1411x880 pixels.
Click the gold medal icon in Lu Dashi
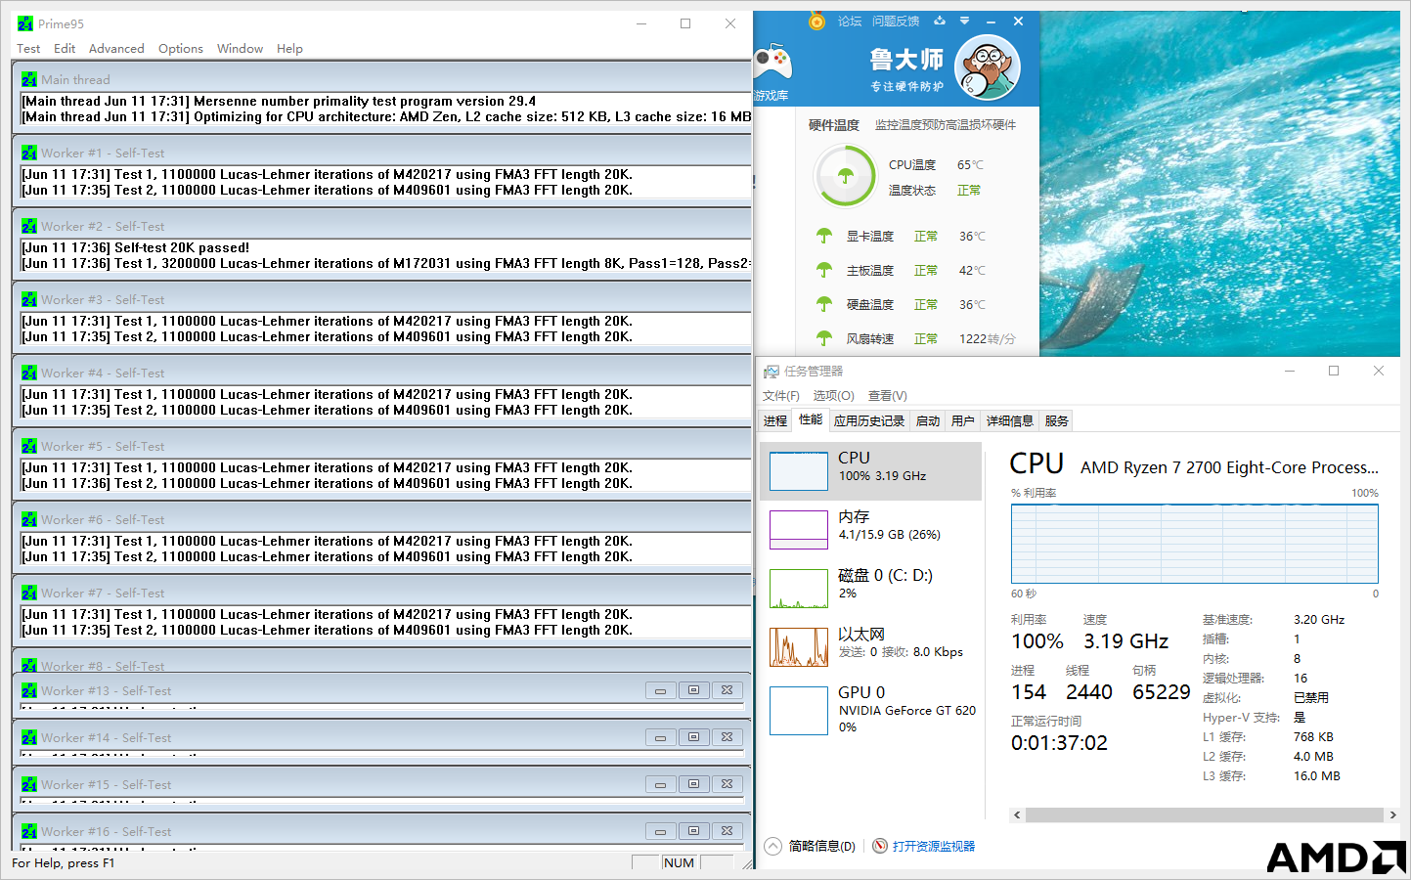[x=816, y=21]
